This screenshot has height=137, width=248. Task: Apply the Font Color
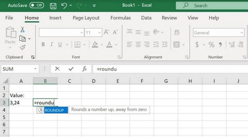[109, 45]
